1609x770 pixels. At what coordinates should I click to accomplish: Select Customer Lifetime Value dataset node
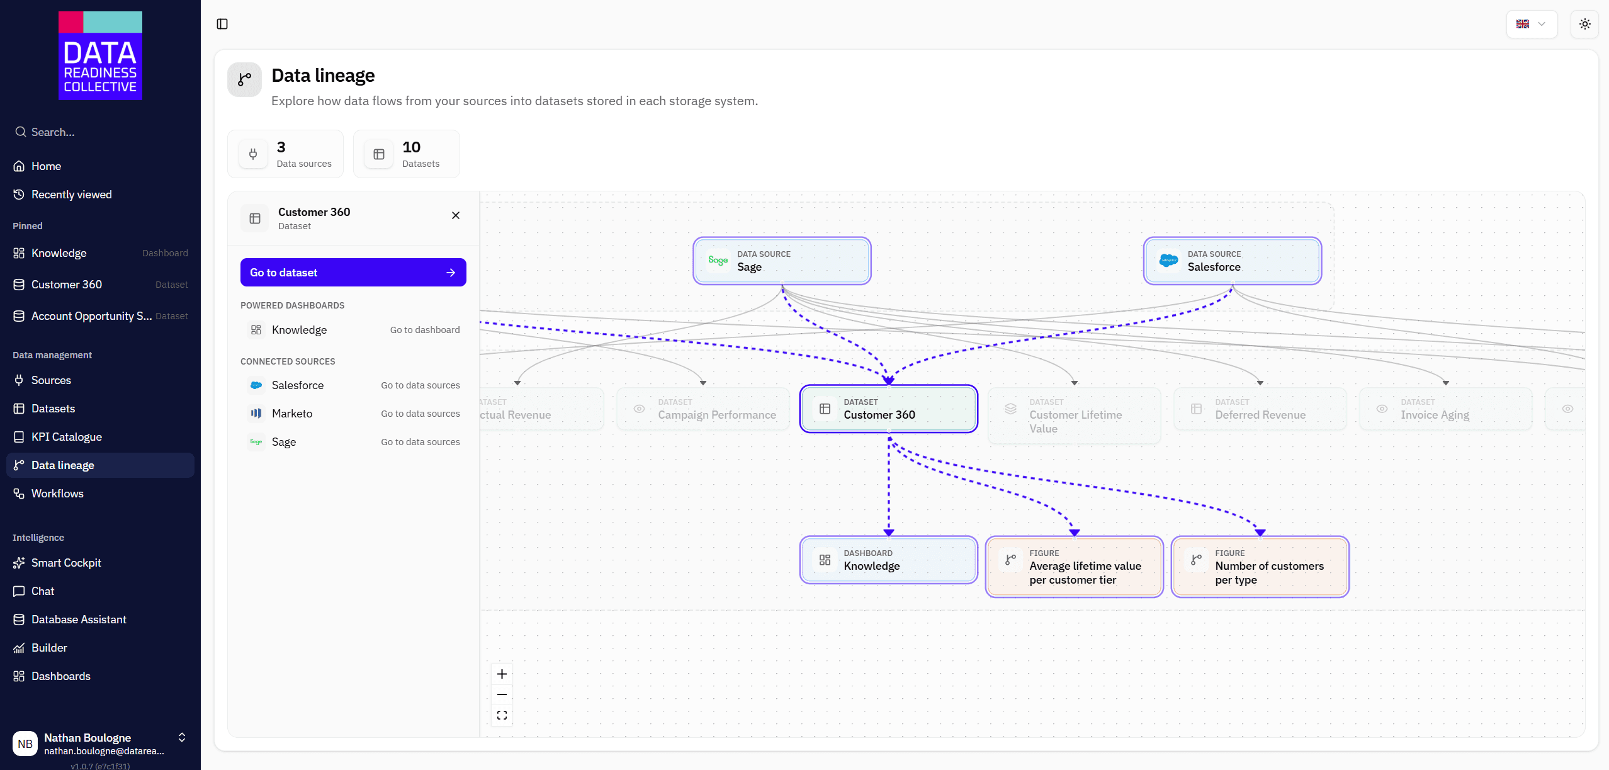coord(1074,416)
